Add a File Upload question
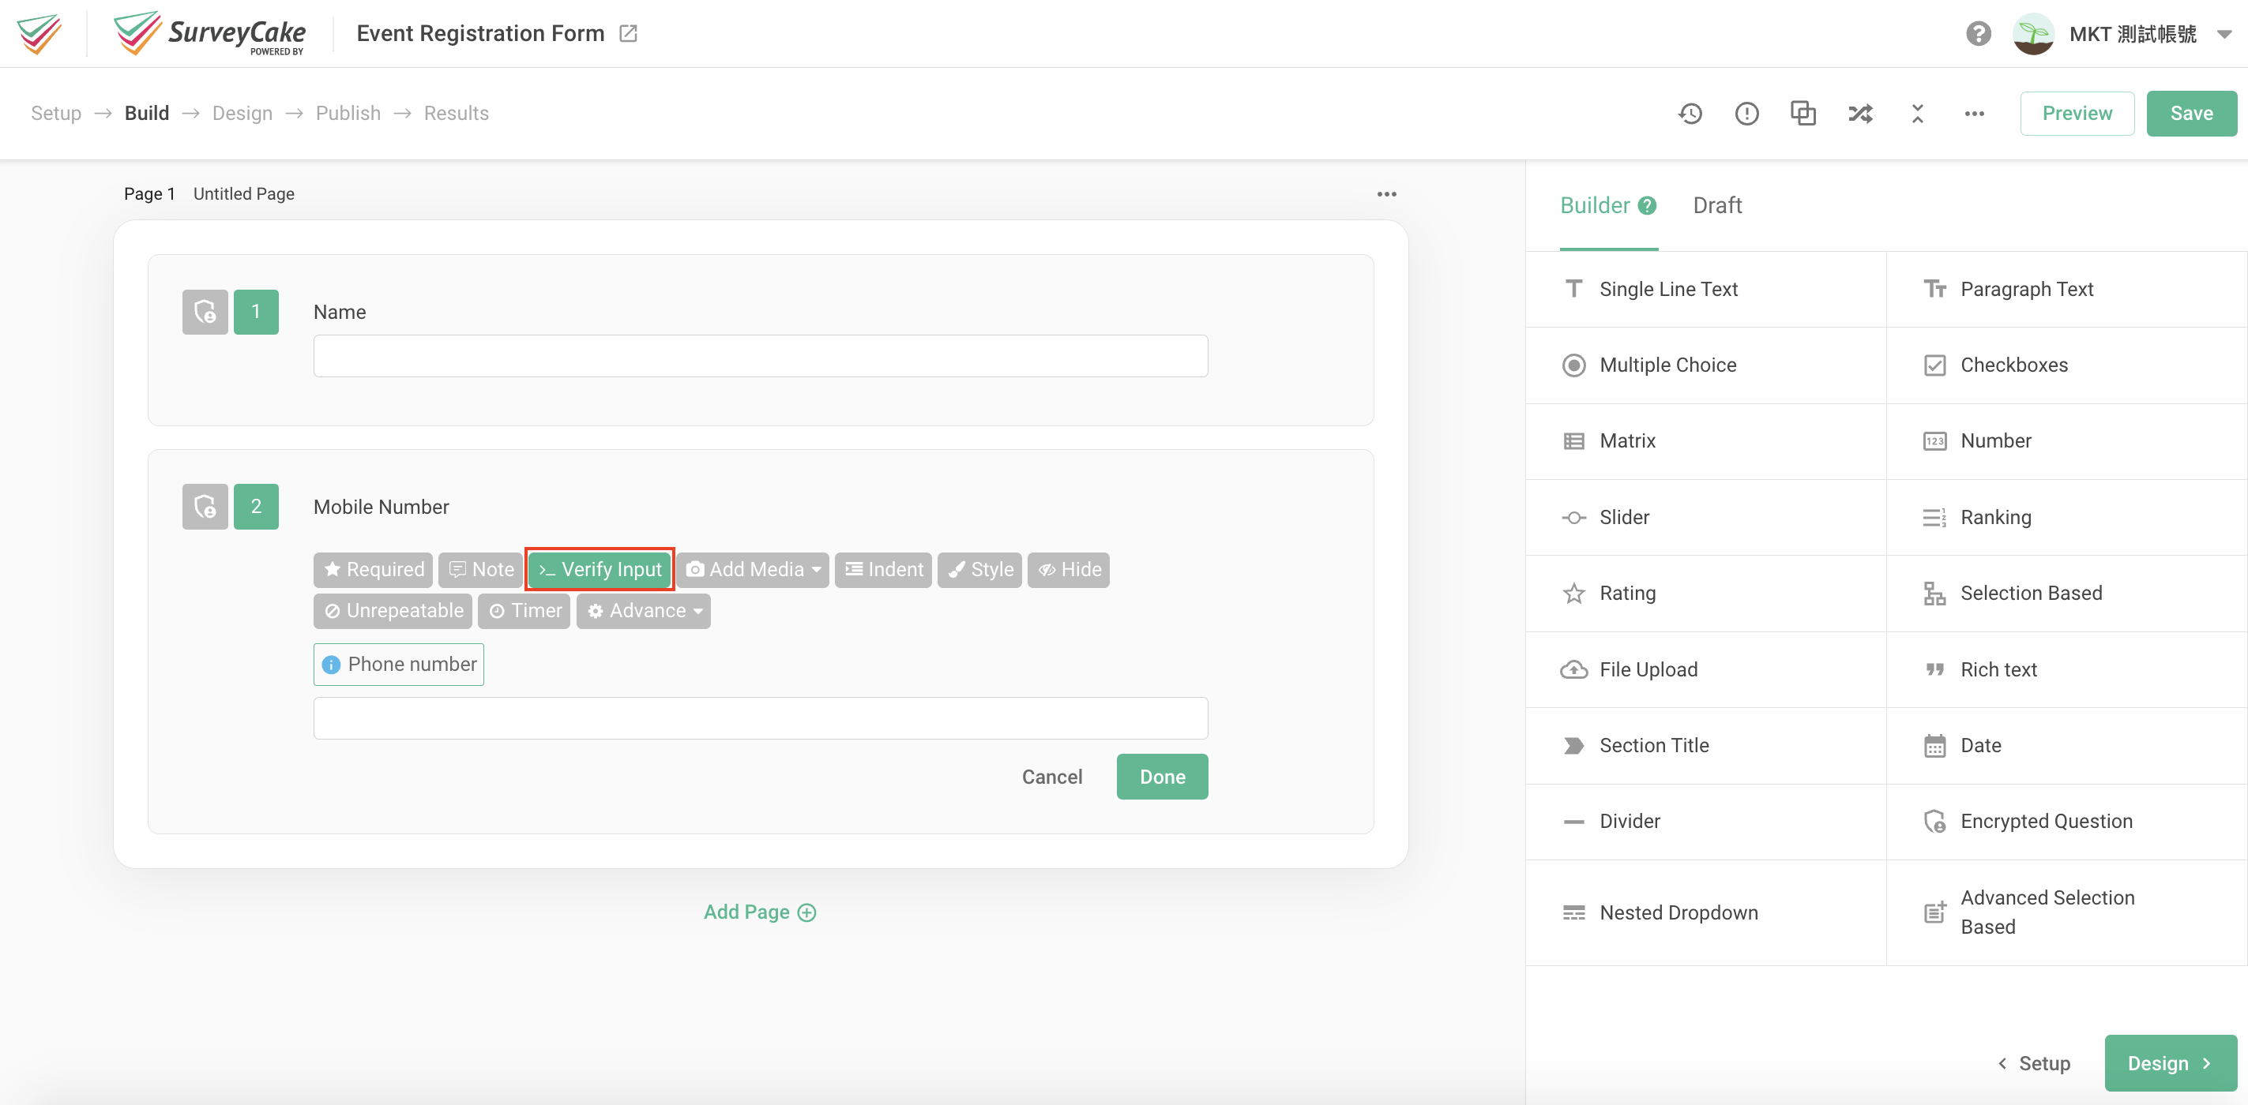The height and width of the screenshot is (1105, 2248). [1705, 669]
